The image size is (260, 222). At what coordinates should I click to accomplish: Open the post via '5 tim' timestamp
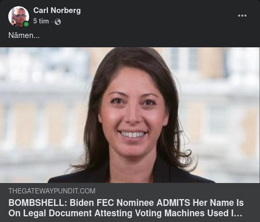(x=41, y=21)
